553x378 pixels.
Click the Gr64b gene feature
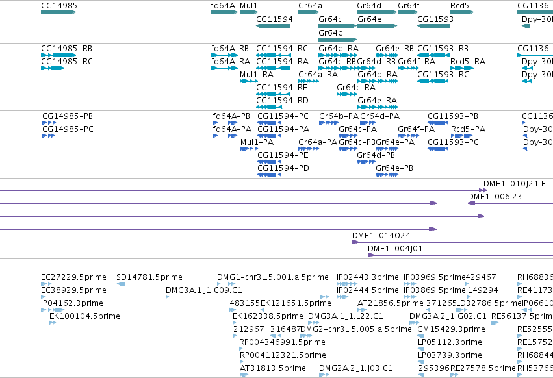point(337,39)
